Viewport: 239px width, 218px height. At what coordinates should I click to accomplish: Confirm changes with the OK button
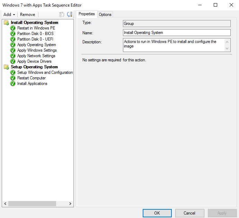(157, 213)
